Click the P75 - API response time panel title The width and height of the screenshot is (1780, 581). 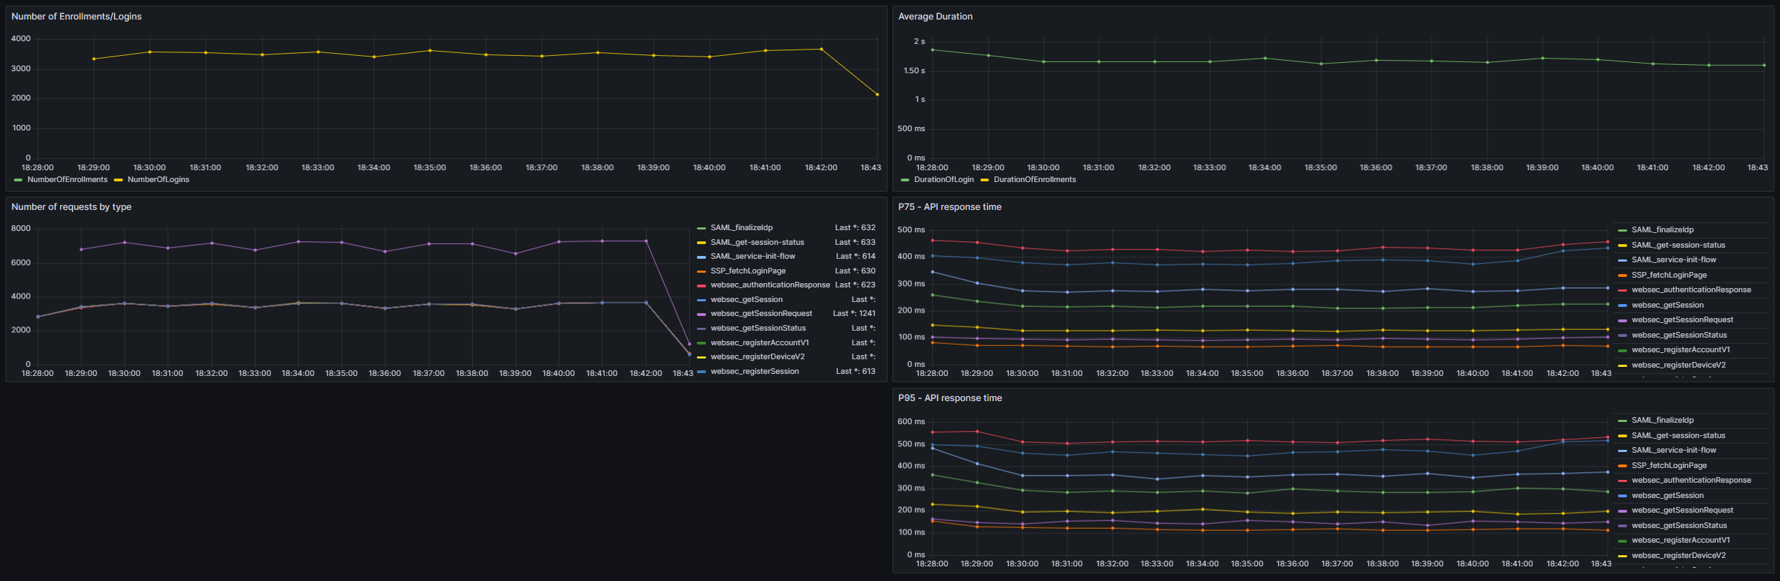point(949,207)
